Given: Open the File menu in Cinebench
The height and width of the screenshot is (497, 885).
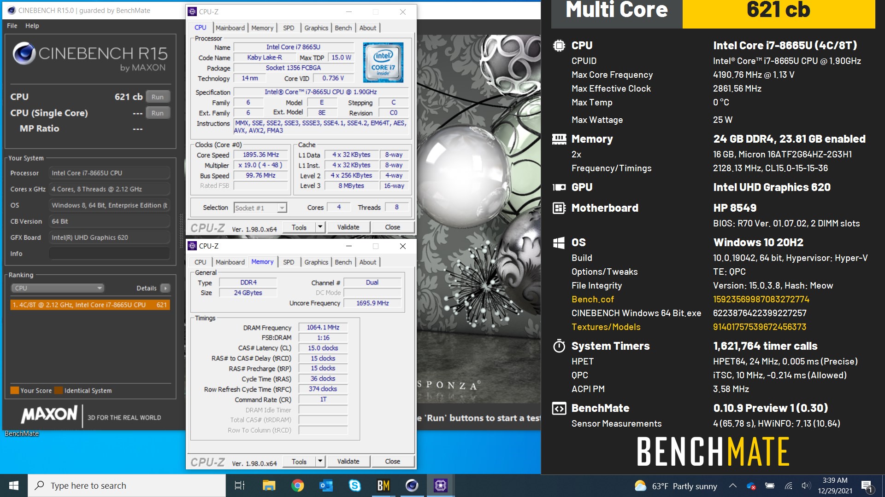Looking at the screenshot, I should (12, 26).
